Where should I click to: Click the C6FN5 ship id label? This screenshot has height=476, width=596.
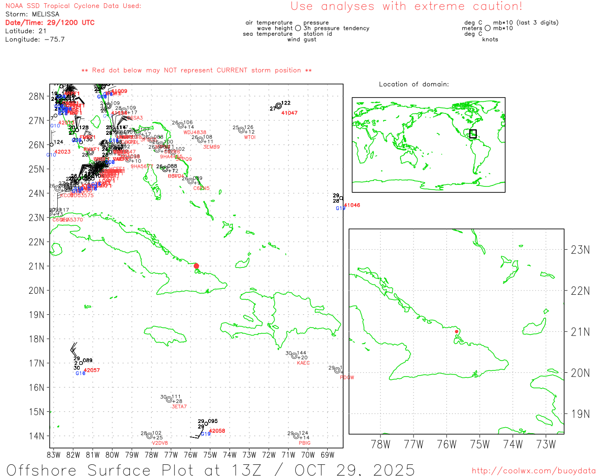tap(202, 188)
